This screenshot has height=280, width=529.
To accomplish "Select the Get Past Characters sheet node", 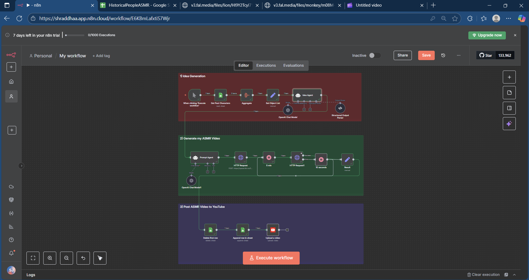I will tap(221, 95).
